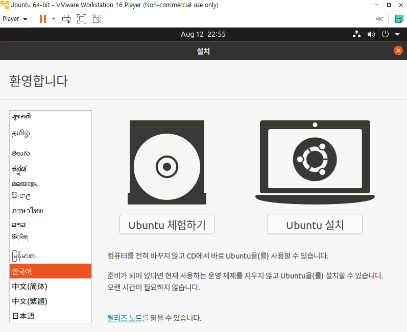The width and height of the screenshot is (407, 332).
Task: Select മലയാളം language
Action: 51,184
